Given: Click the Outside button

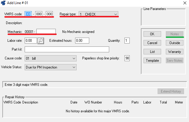Looking at the screenshot, I should click(x=174, y=43).
